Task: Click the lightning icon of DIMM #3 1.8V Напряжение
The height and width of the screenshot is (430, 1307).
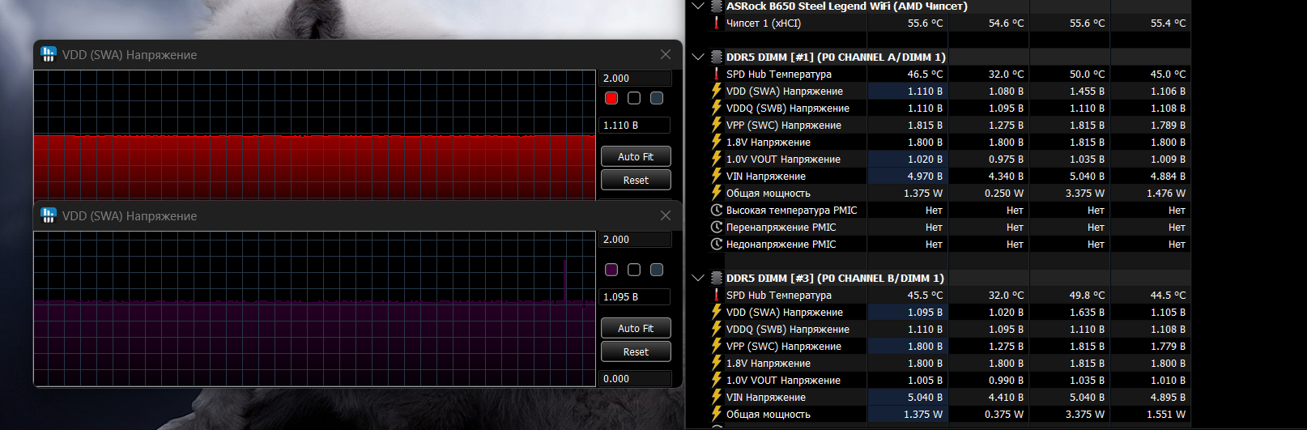Action: point(717,363)
